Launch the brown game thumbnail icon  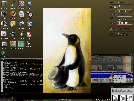tap(13, 44)
